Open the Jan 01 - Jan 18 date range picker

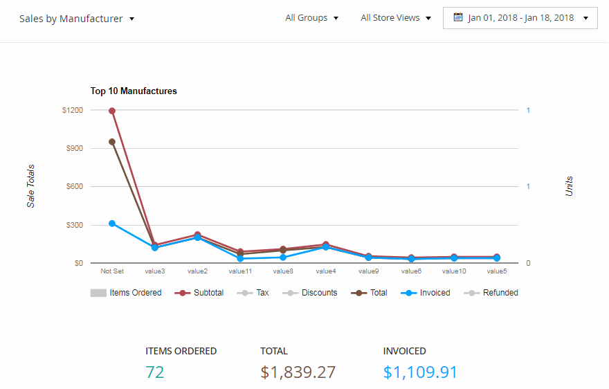(520, 18)
